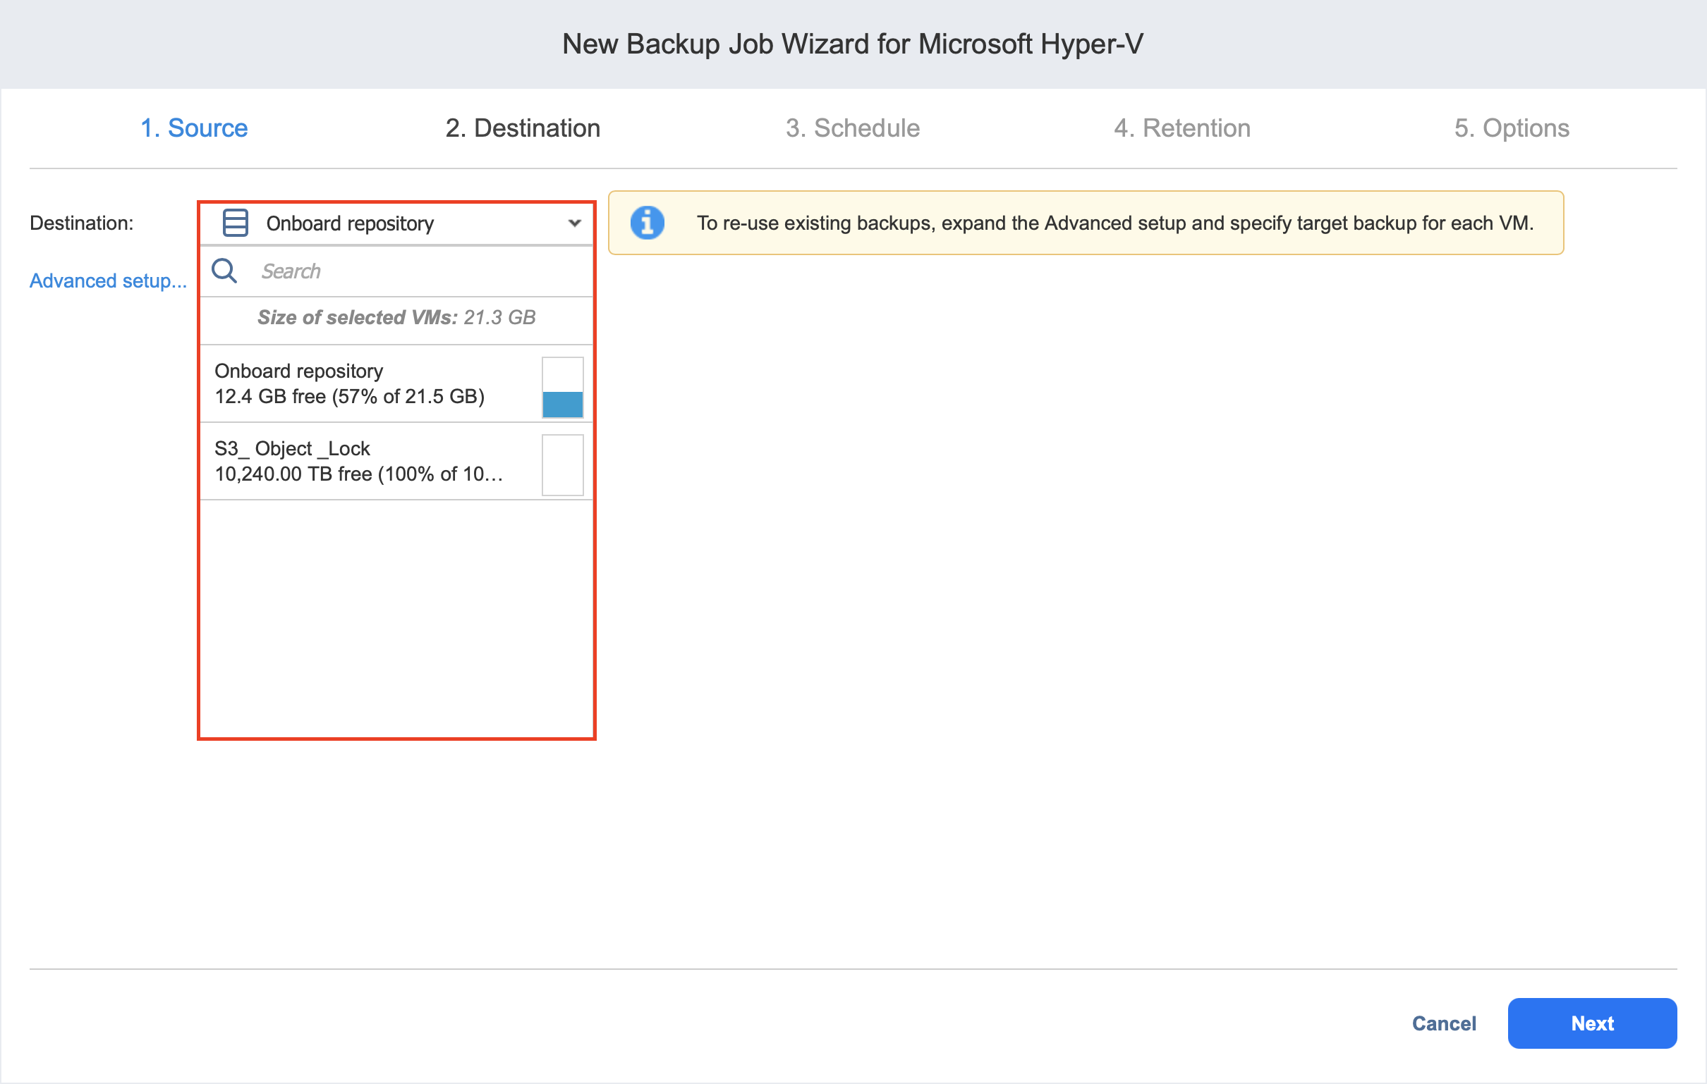The image size is (1707, 1084).
Task: Click the blue info icon in banner
Action: pyautogui.click(x=647, y=223)
